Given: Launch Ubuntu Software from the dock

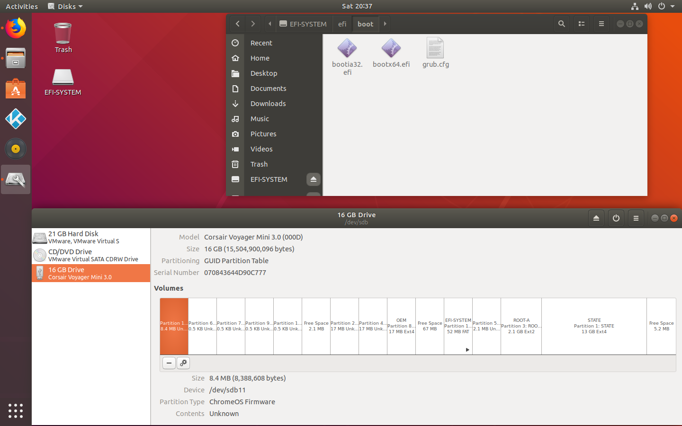Looking at the screenshot, I should pos(16,89).
